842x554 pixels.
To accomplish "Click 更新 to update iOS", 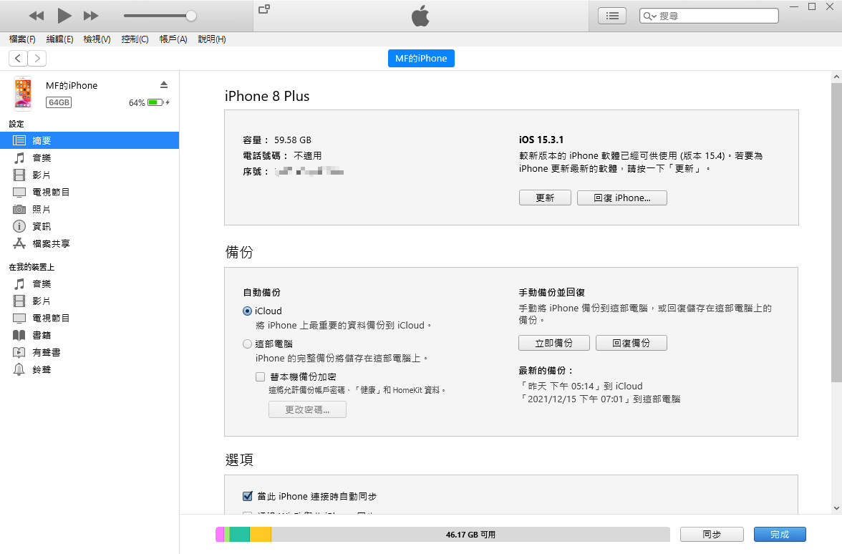I will pyautogui.click(x=545, y=197).
